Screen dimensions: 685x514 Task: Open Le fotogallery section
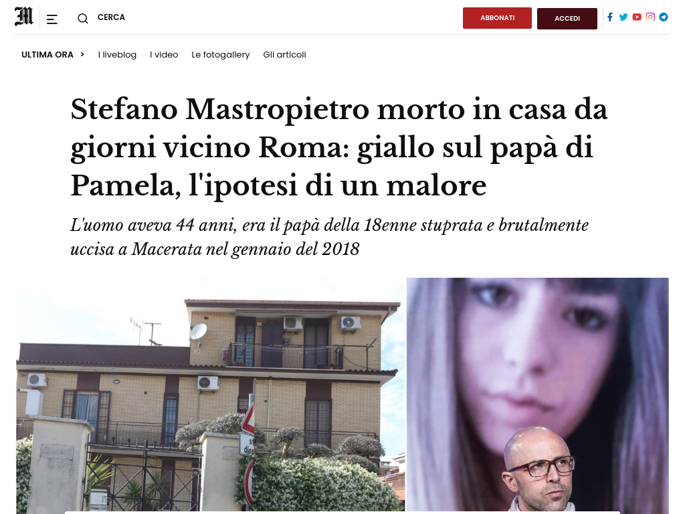(221, 55)
